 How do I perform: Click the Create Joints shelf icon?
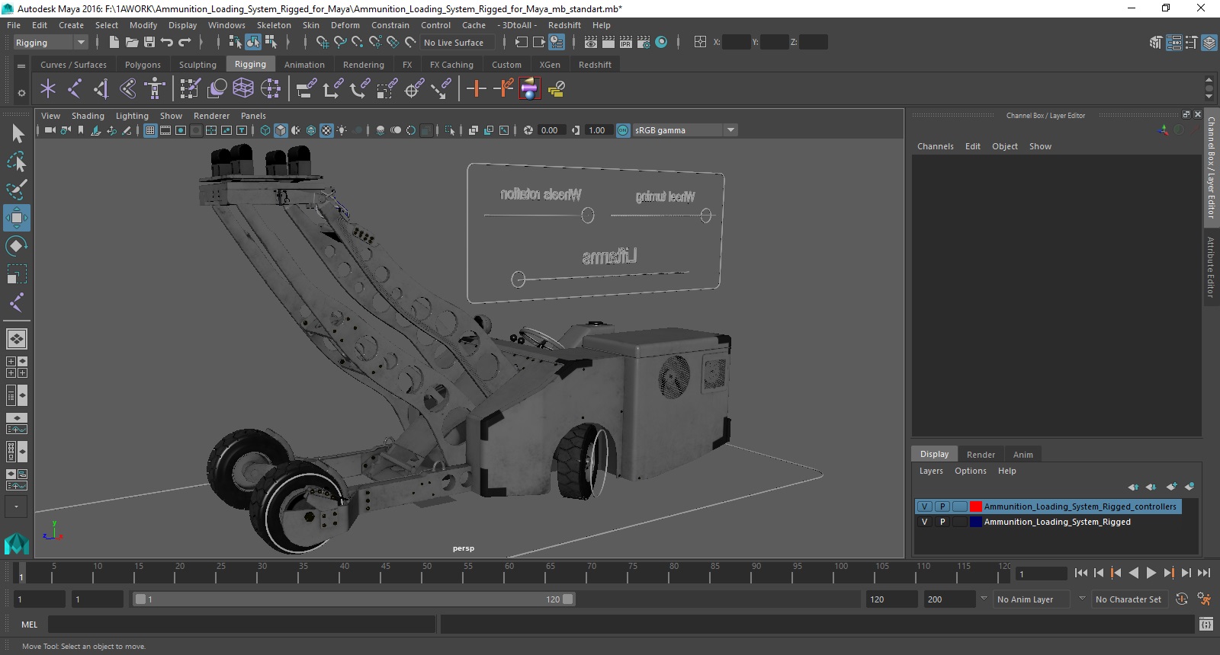click(74, 89)
